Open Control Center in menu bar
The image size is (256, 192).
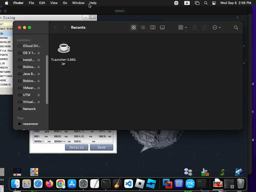214,3
